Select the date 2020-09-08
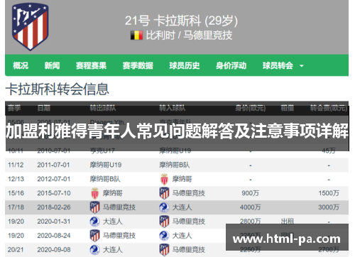The image size is (355, 257). click(54, 250)
